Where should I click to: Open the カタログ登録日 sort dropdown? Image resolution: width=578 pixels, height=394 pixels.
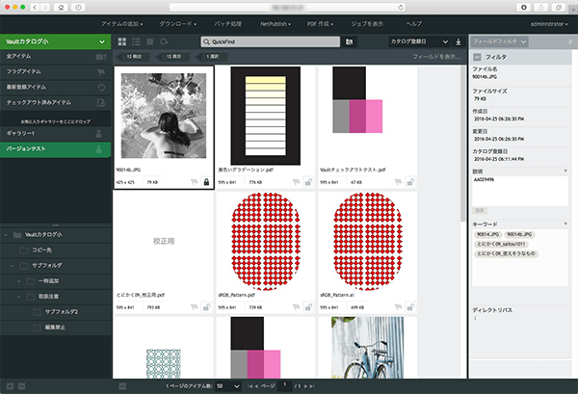419,41
